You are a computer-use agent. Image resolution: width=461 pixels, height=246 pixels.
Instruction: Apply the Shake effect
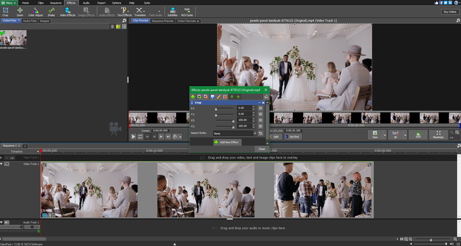[51, 12]
